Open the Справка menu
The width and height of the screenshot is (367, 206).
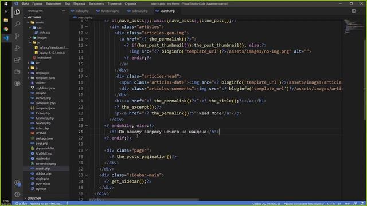[x=130, y=3]
